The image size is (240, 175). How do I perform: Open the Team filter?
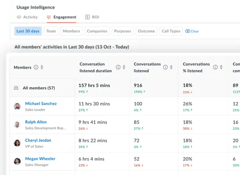pos(51,31)
